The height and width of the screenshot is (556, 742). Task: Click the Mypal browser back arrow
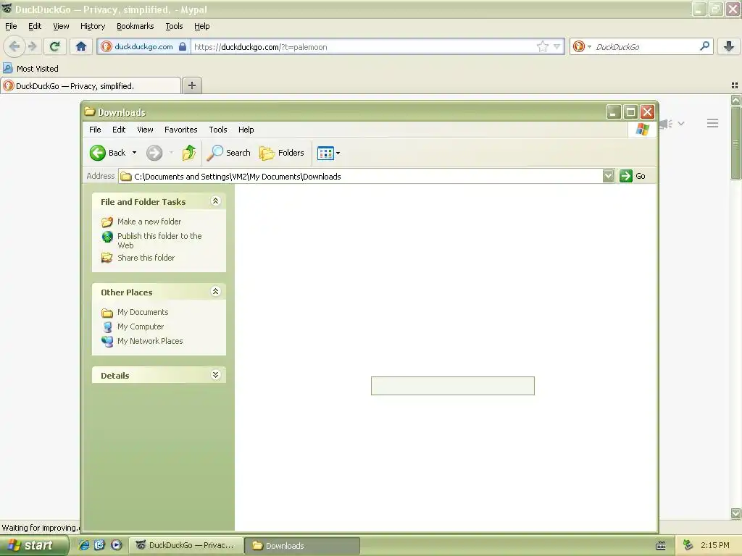pos(14,46)
